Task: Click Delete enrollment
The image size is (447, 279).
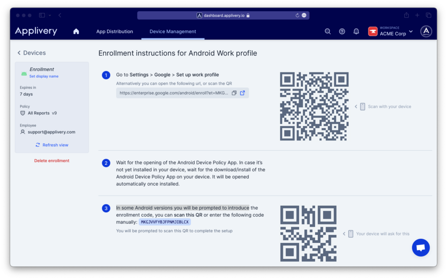Action: (52, 160)
